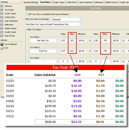The image size is (129, 130).
Task: Click the Order Types sidebar icon
Action: [x=2, y=13]
